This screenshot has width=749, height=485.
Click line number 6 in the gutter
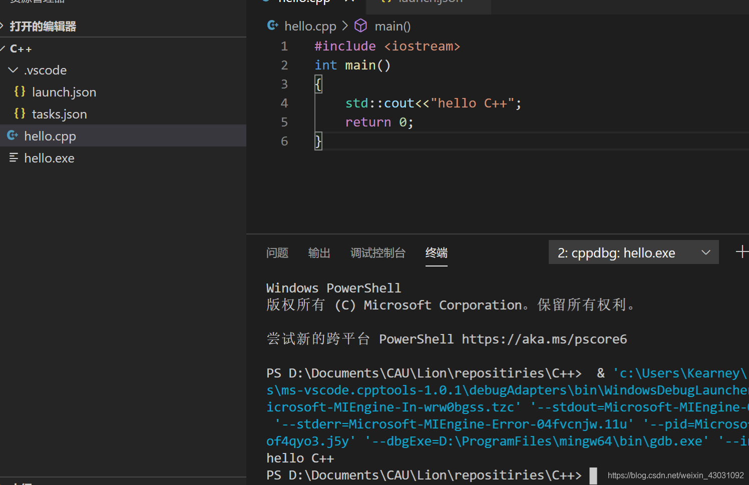tap(284, 141)
